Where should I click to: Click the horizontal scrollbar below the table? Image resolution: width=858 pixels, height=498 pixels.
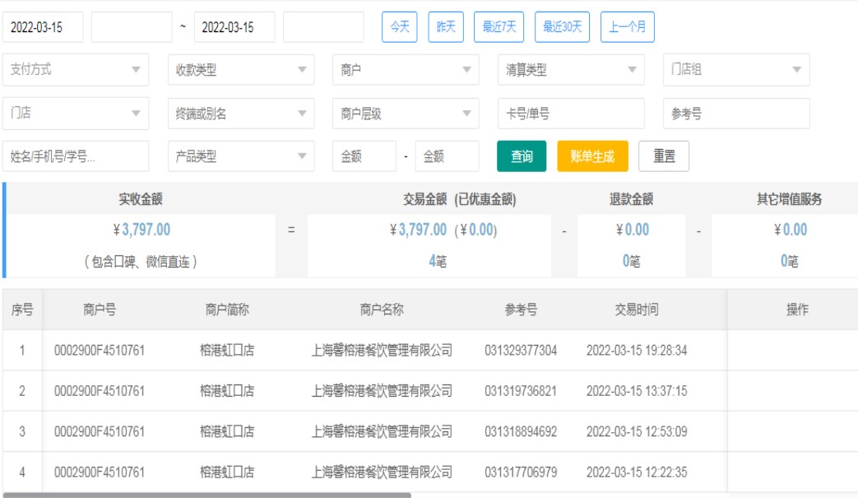(x=206, y=495)
